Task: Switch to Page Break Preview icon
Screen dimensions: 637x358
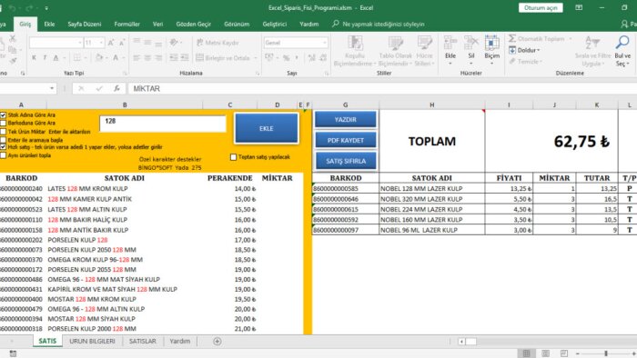Action: [564, 353]
